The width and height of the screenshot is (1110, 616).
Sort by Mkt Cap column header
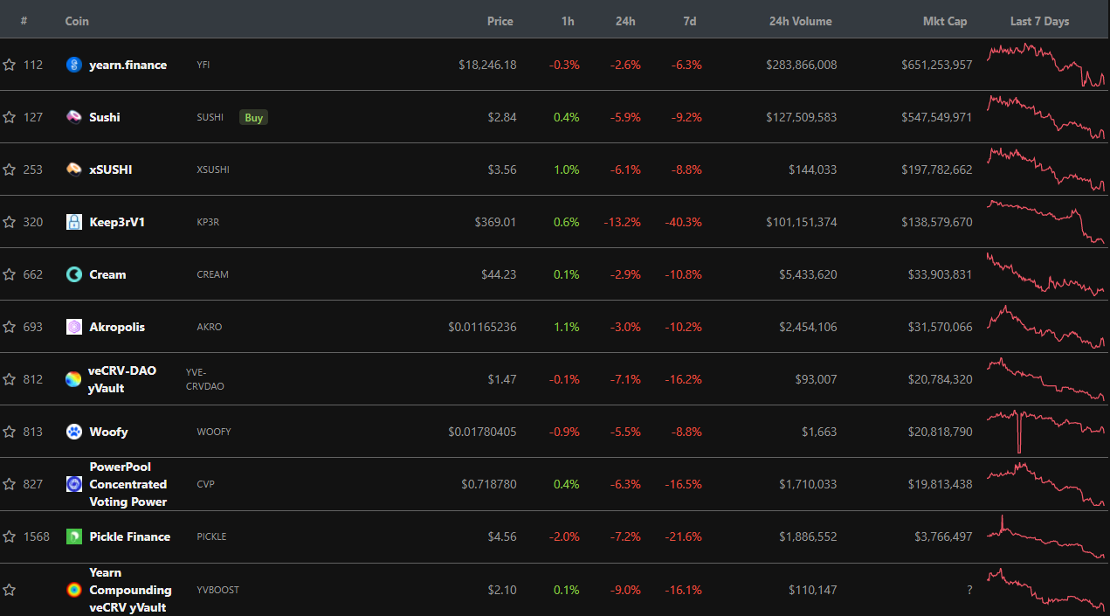945,21
